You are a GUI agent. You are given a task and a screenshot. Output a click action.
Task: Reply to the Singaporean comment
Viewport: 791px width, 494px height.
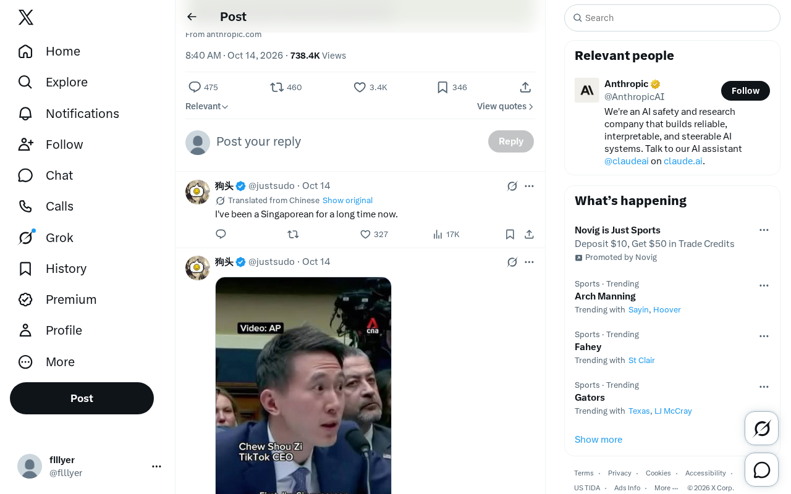coord(221,234)
